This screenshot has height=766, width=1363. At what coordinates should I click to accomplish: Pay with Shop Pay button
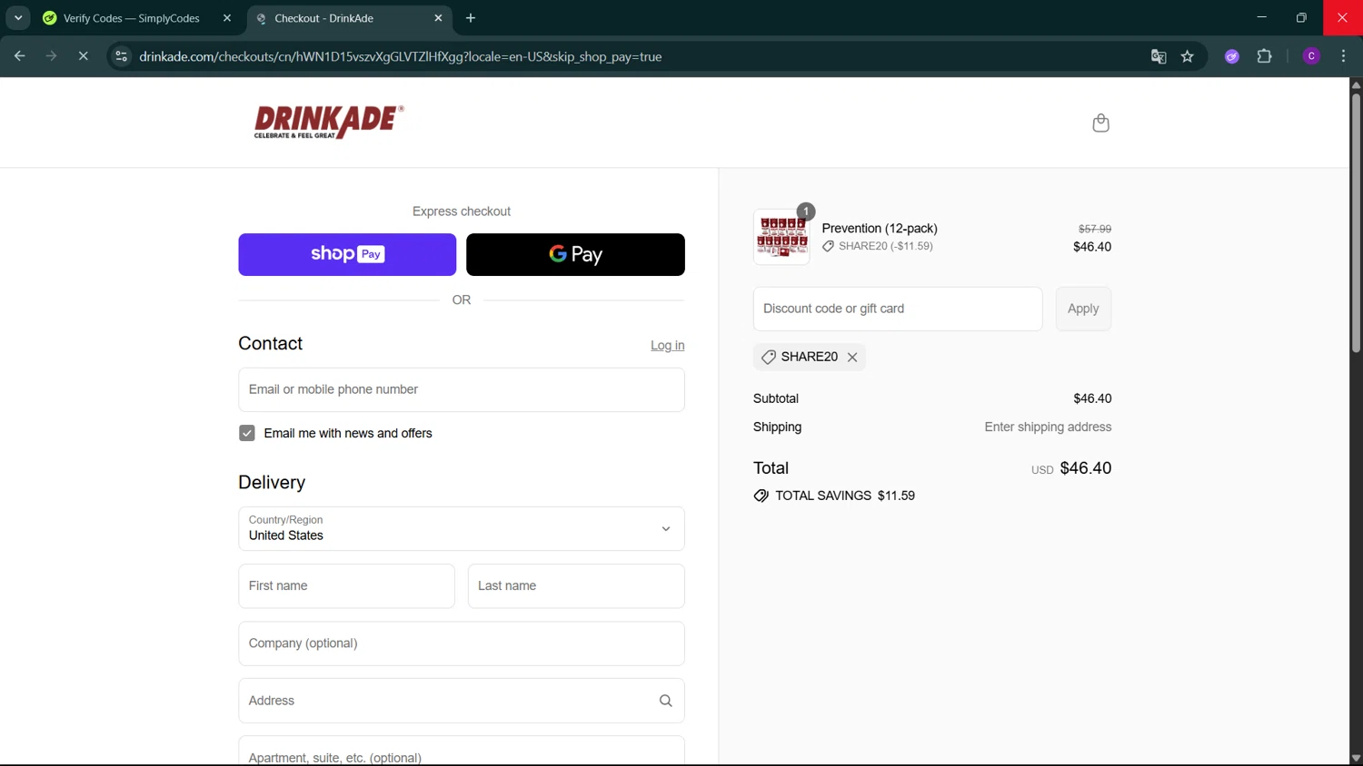tap(347, 254)
